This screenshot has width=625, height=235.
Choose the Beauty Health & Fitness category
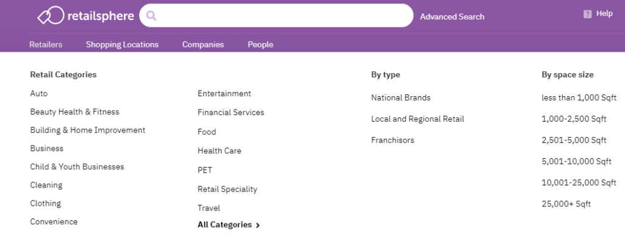tap(74, 112)
